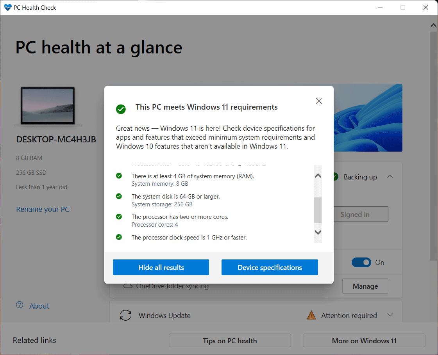438x355 pixels.
Task: Click Hide all results
Action: point(161,267)
